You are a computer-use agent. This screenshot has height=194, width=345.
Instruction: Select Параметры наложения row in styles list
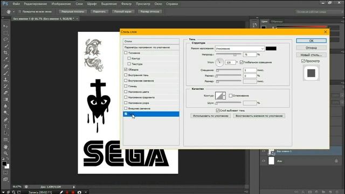click(x=151, y=47)
